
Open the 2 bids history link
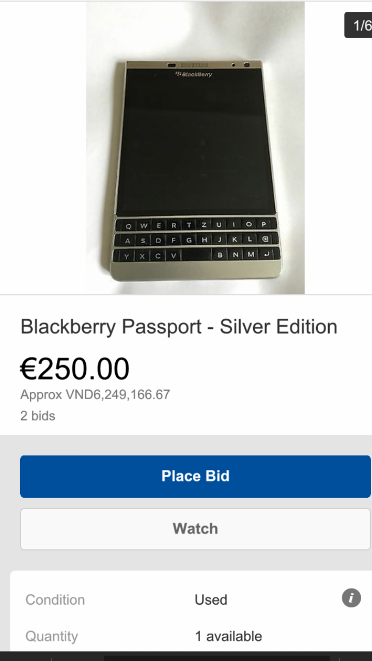click(38, 416)
